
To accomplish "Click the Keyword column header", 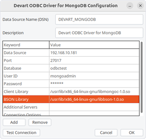I will [x=26, y=45].
